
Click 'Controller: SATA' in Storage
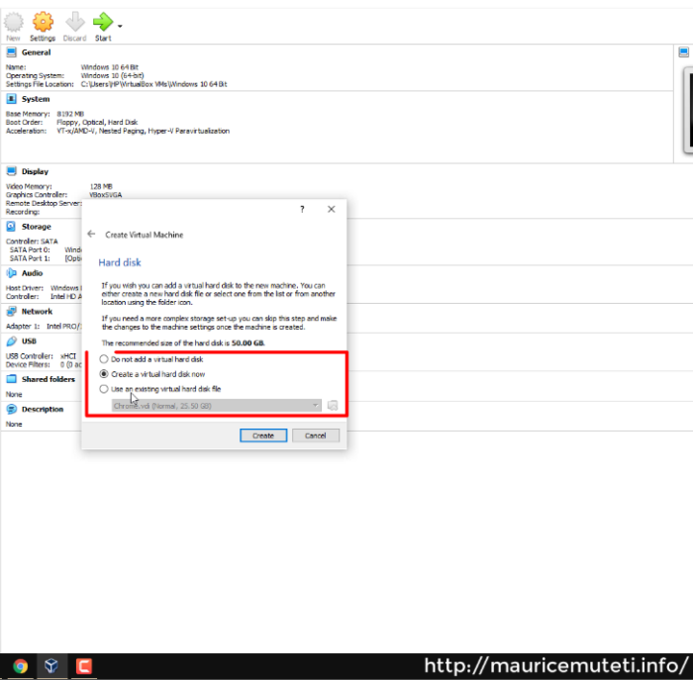click(x=32, y=242)
